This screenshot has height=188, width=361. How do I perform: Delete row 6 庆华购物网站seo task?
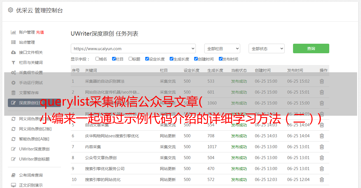[x=322, y=136]
